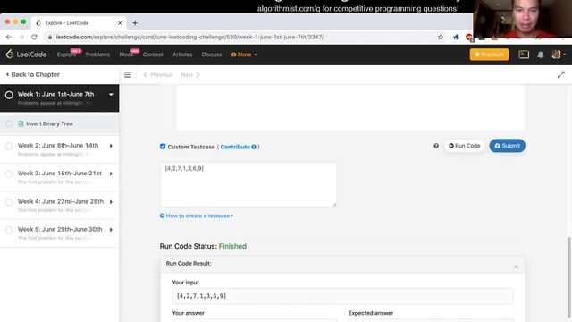Open the Mock menu item
This screenshot has height=322, width=572.
coord(126,55)
